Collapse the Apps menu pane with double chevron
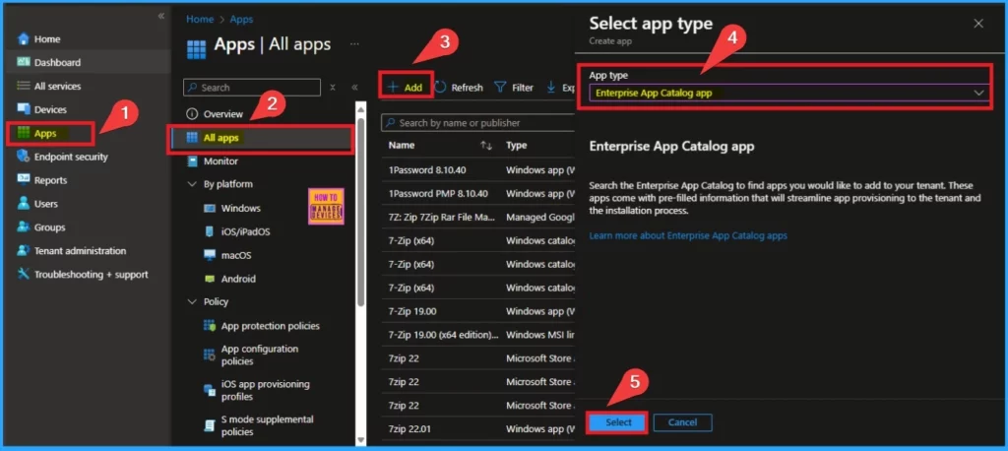The image size is (1008, 451). click(x=353, y=88)
